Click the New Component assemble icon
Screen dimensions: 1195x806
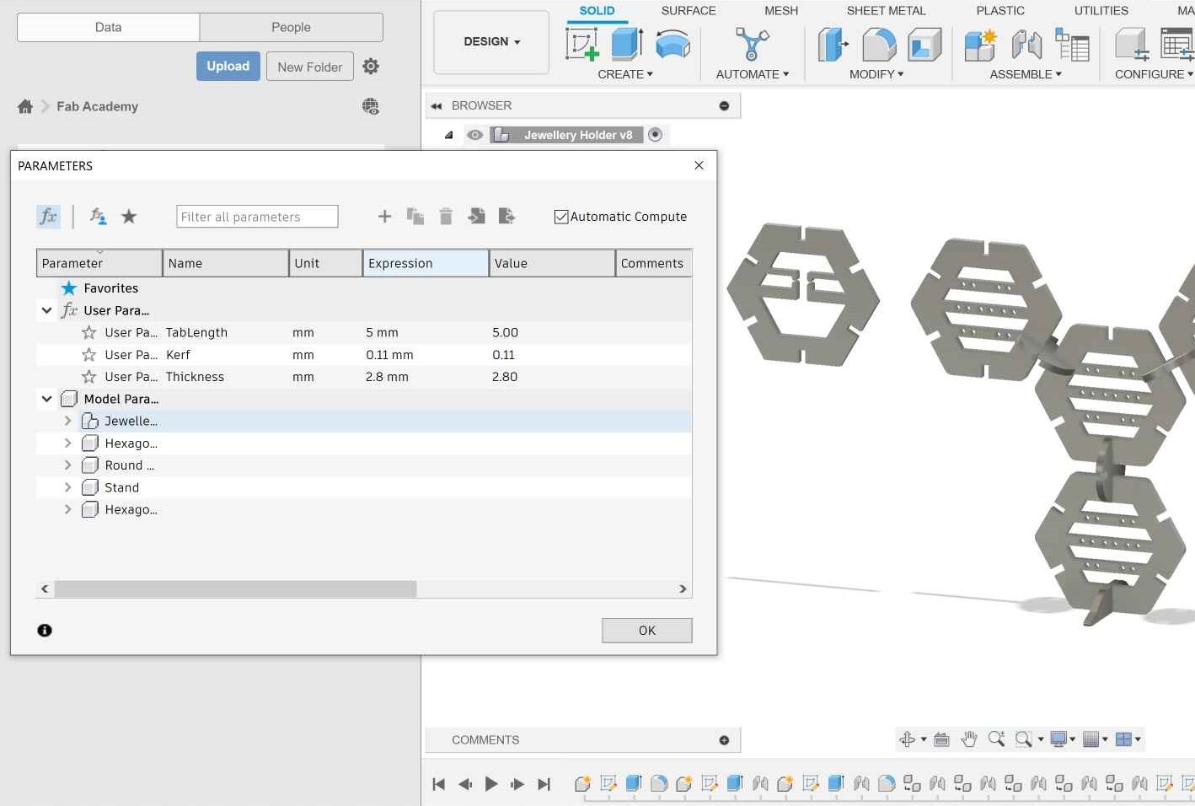[981, 44]
